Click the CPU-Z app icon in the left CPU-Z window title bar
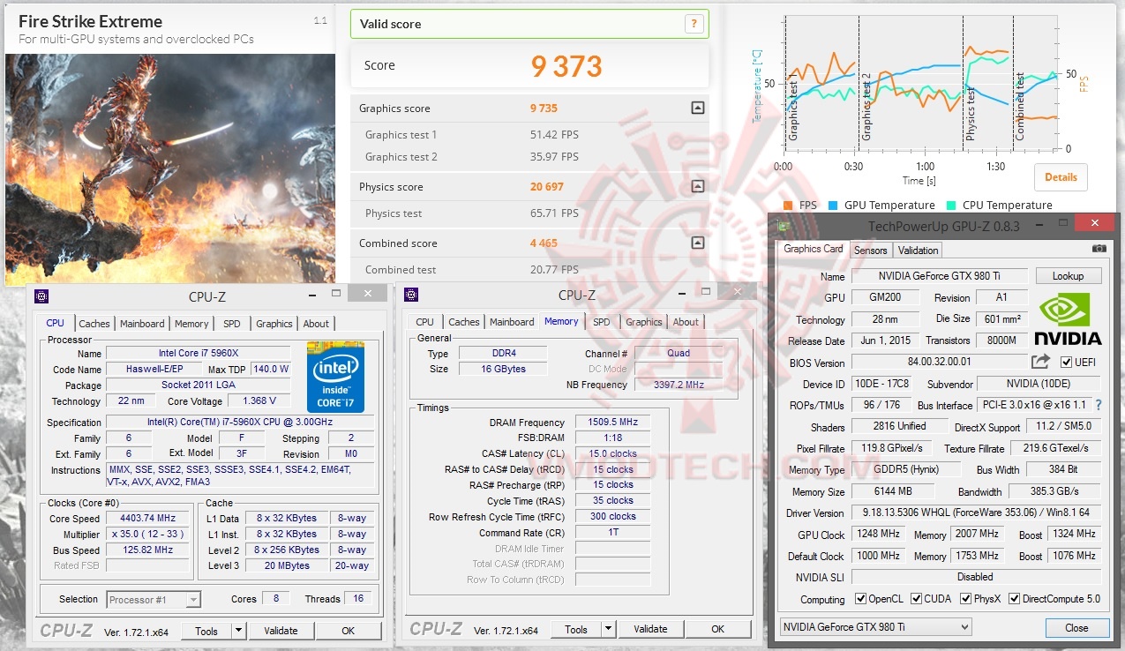The image size is (1125, 651). [41, 296]
